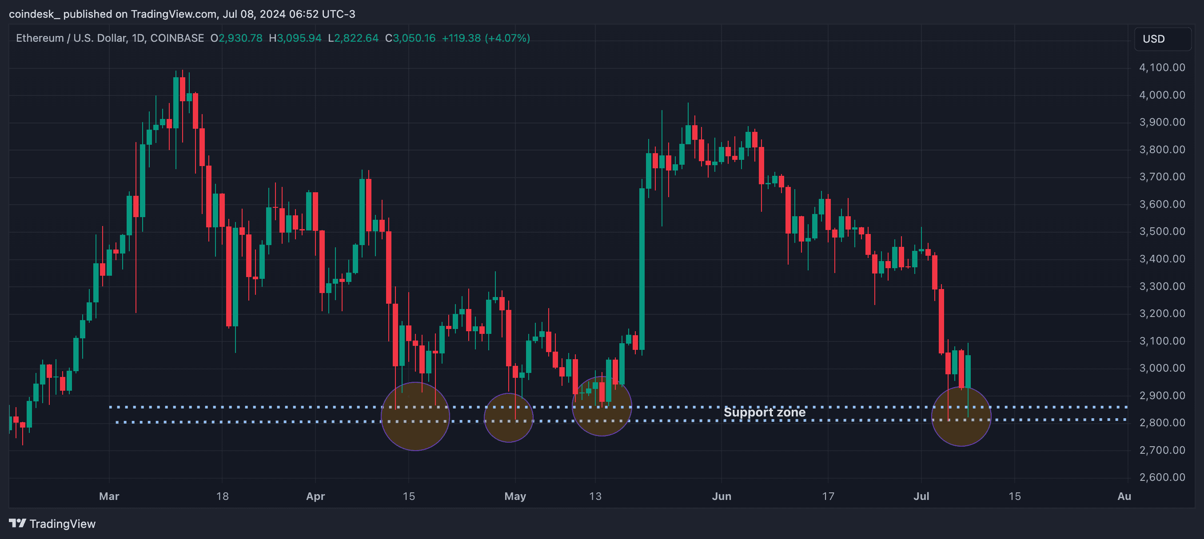This screenshot has width=1204, height=539.
Task: Click the 'Jun' date axis label
Action: point(722,496)
